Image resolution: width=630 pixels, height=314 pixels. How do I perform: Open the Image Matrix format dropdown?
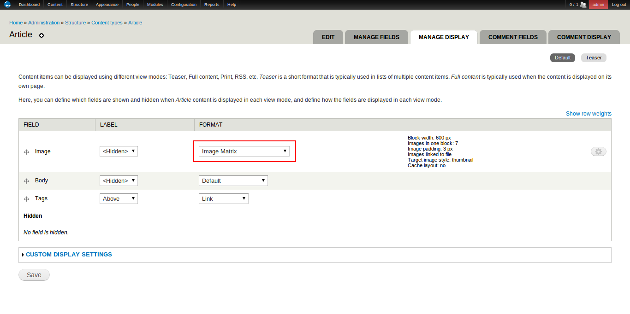244,151
